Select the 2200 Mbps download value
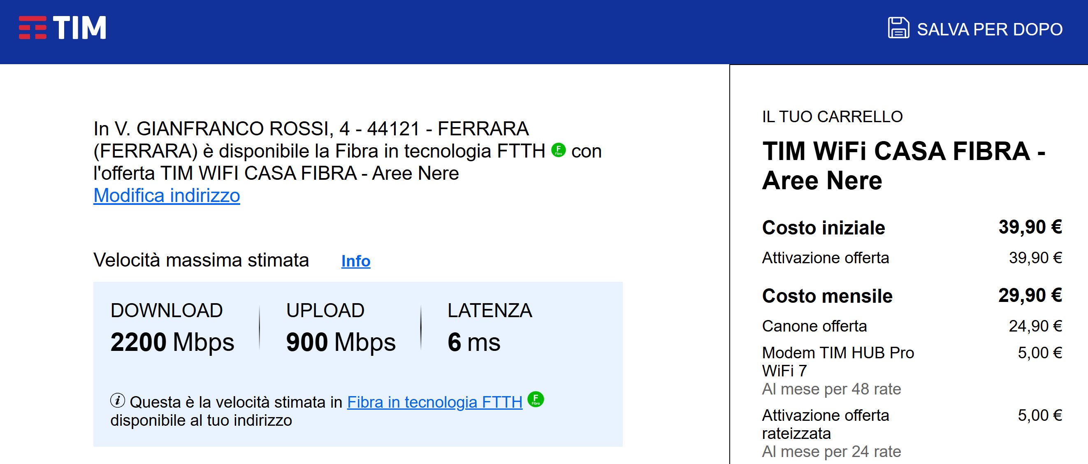Viewport: 1088px width, 464px height. tap(172, 341)
